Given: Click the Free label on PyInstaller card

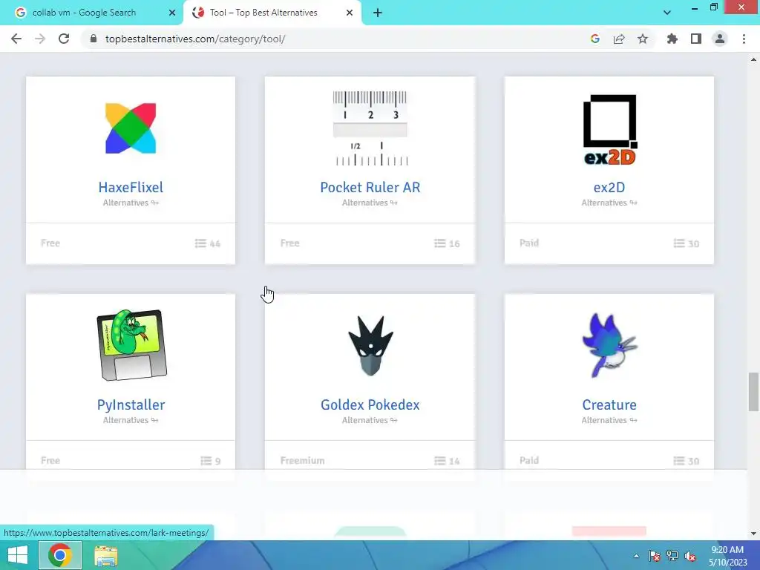Looking at the screenshot, I should (x=50, y=460).
